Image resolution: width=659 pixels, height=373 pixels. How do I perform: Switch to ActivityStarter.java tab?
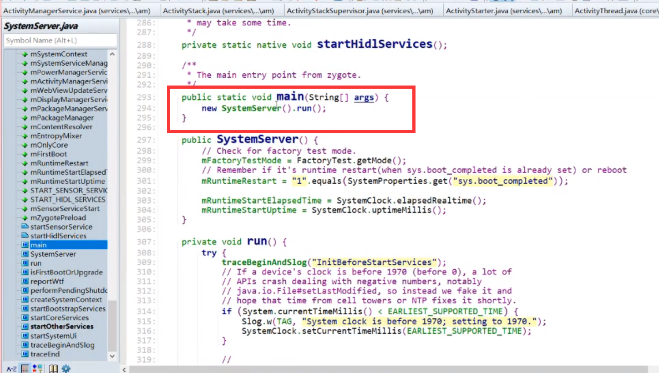pos(504,10)
